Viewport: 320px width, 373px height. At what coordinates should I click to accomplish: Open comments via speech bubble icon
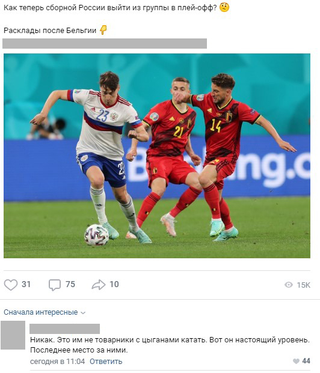55,285
